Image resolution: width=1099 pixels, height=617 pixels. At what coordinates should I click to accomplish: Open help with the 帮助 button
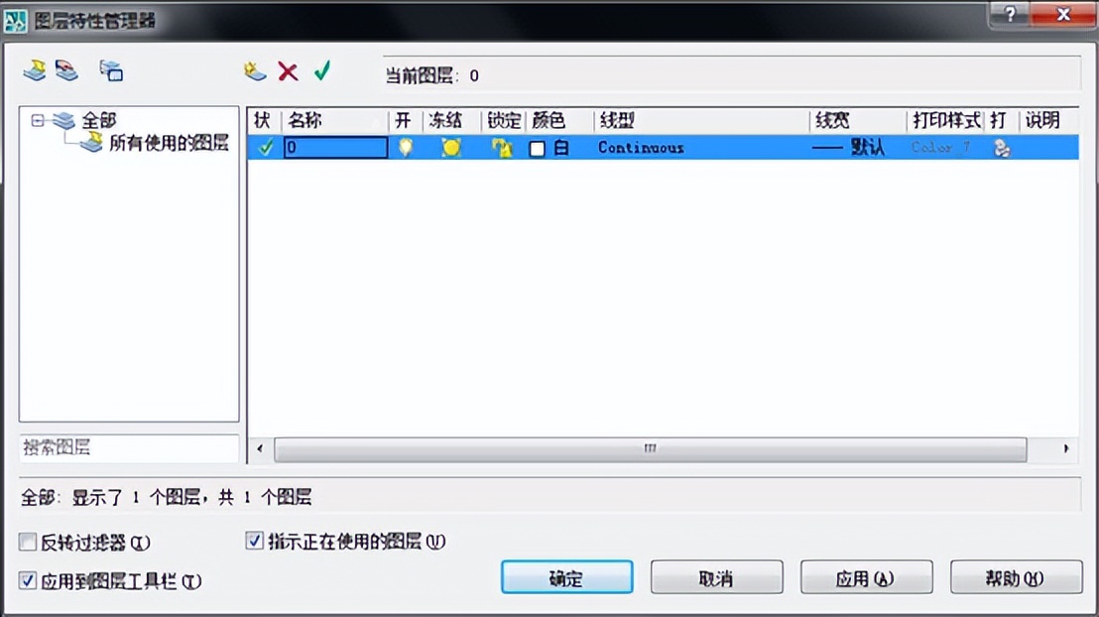pyautogui.click(x=1016, y=576)
